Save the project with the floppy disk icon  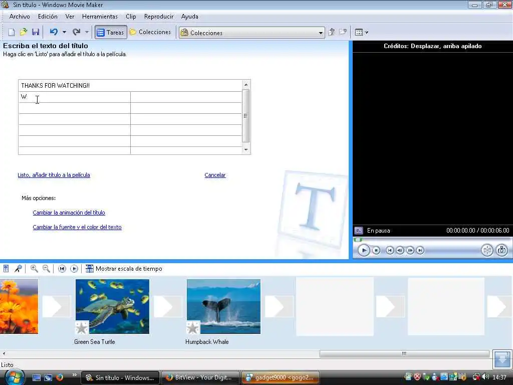coord(36,32)
